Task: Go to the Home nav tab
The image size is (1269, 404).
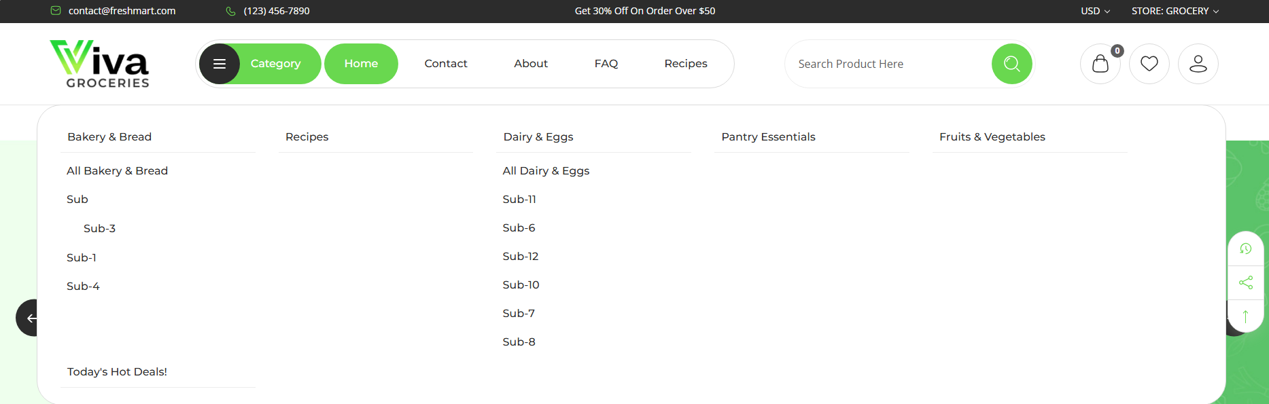Action: (x=361, y=64)
